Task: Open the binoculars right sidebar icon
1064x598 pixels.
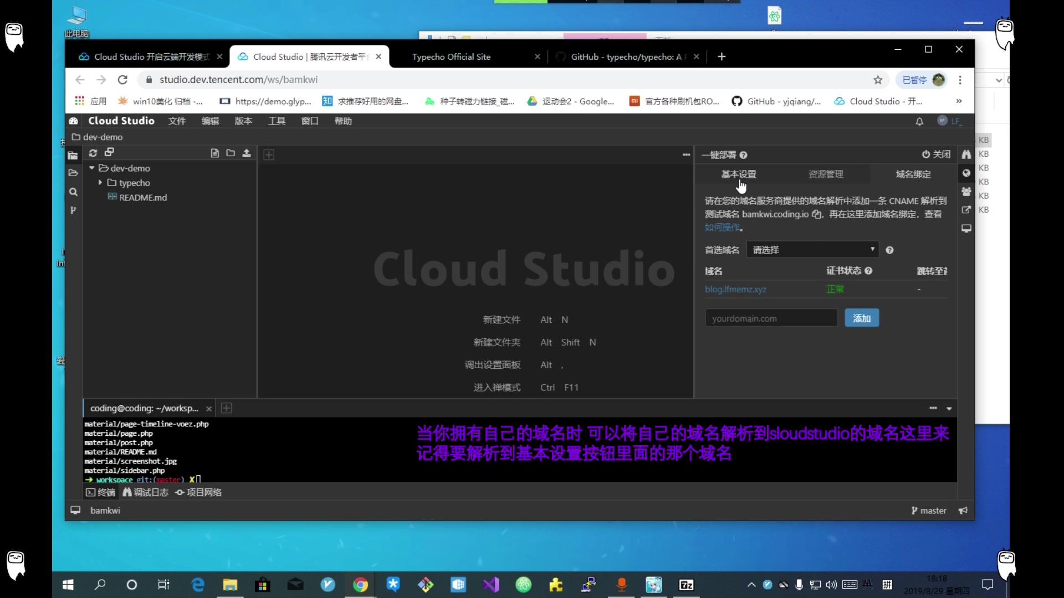Action: click(x=966, y=154)
